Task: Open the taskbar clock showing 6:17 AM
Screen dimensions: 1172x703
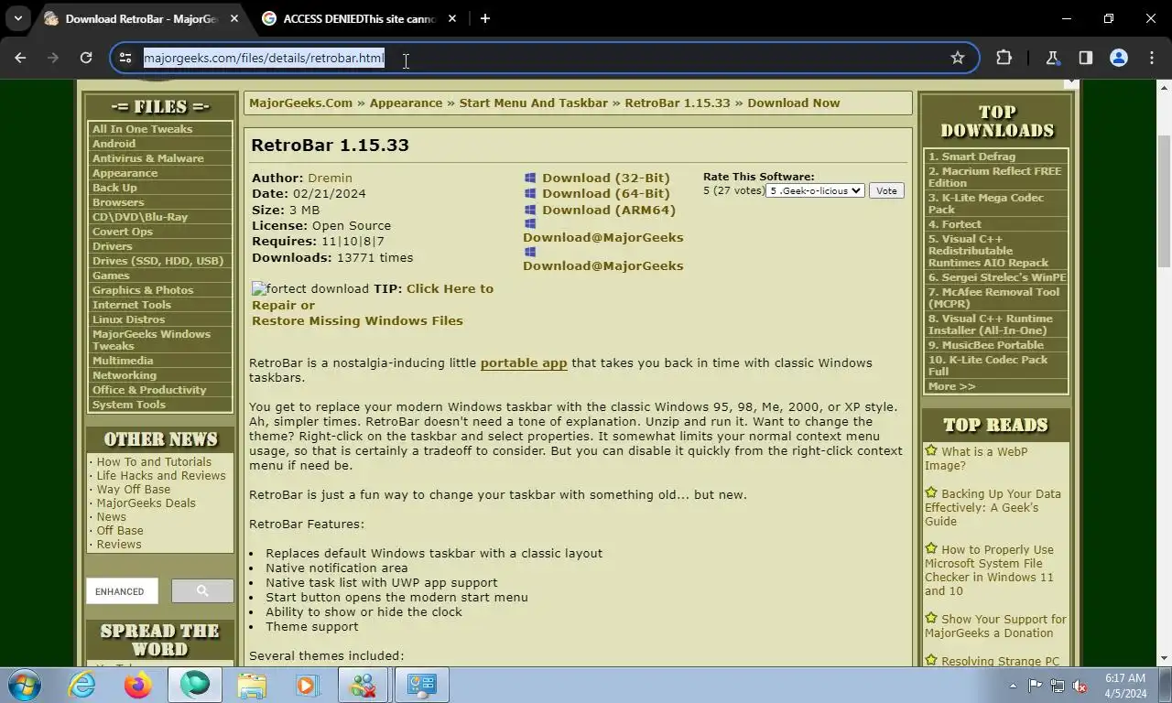Action: coord(1125,686)
